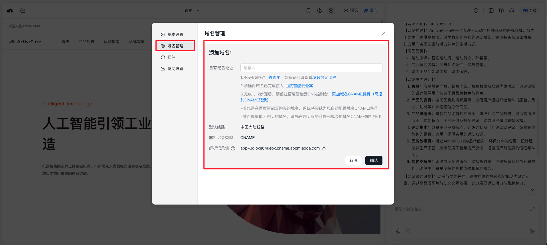Click the Intelligent Technology heading
This screenshot has height=245, width=547.
click(67, 104)
